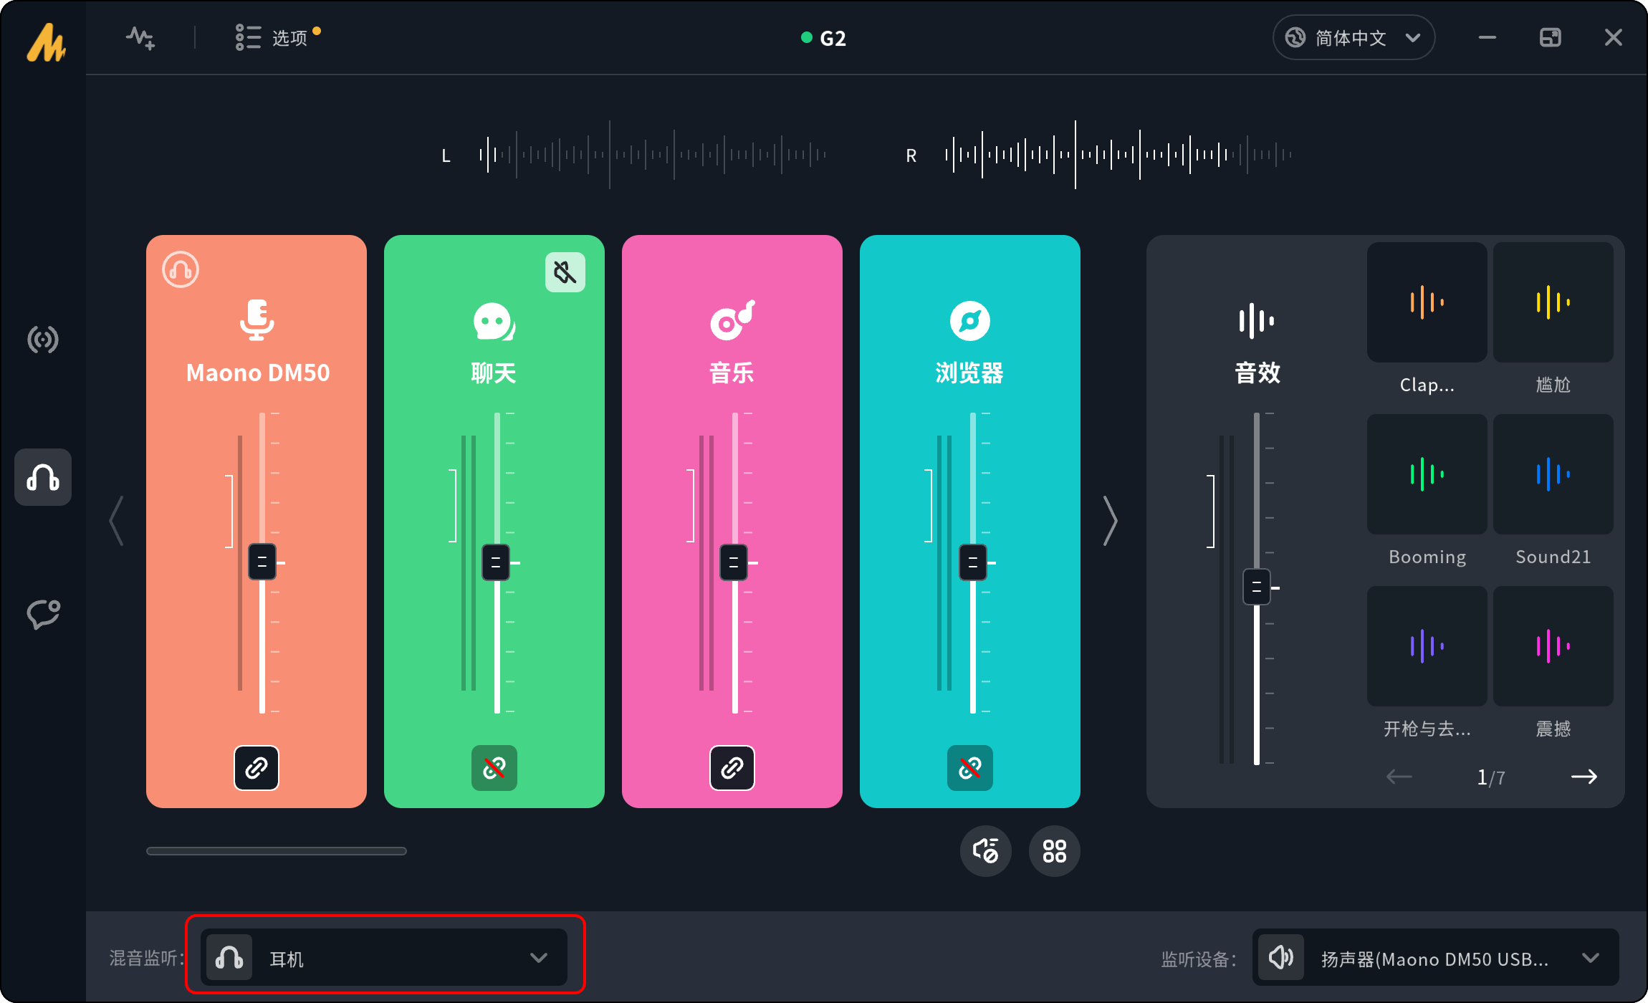Click the speaker settings round icon

tap(985, 851)
